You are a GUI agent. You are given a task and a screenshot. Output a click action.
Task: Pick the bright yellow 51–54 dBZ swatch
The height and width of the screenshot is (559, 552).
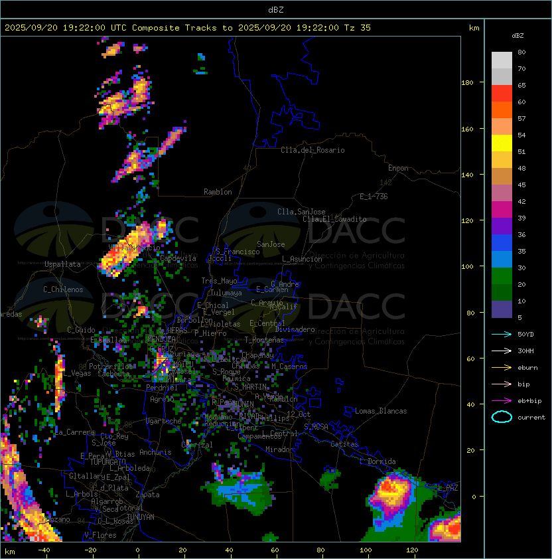click(502, 143)
